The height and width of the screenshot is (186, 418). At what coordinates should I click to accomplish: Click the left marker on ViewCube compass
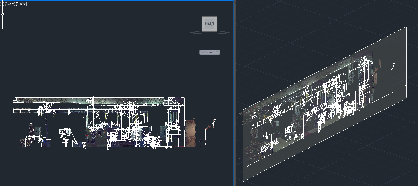point(191,32)
